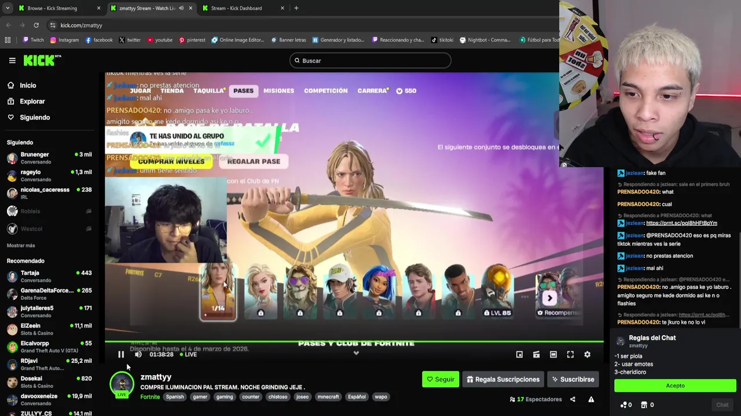The height and width of the screenshot is (416, 741).
Task: Open a new browser tab
Action: (296, 8)
